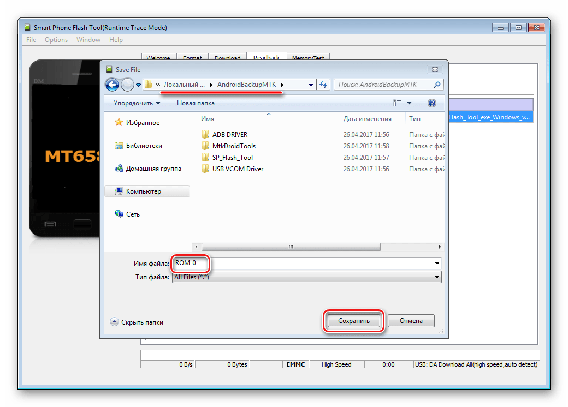Image resolution: width=568 pixels, height=407 pixels.
Task: Click Отмена to cancel saving
Action: [411, 321]
